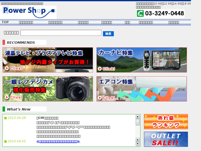Click the phone number 03-3249-0448

(x=165, y=13)
